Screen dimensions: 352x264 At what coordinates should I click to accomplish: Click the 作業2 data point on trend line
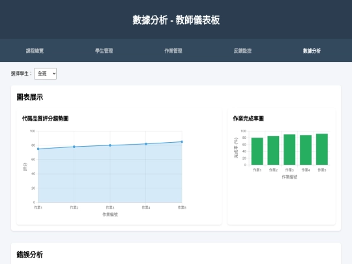(74, 147)
